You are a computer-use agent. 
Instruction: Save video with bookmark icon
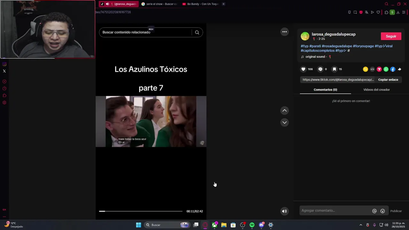pyautogui.click(x=334, y=69)
